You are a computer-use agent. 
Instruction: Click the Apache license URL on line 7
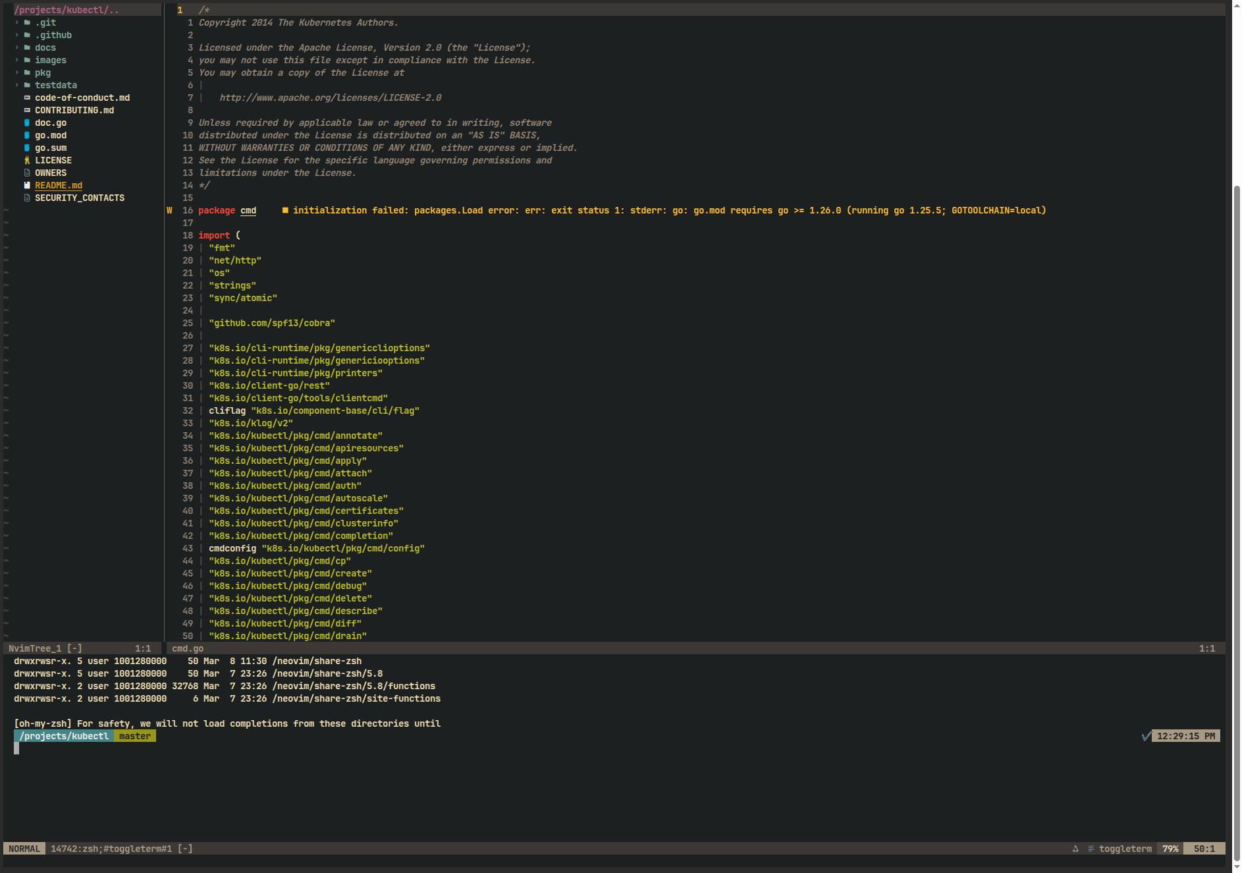click(x=330, y=98)
